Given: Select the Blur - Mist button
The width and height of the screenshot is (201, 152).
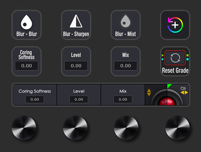Looking at the screenshot, I should coord(126,25).
